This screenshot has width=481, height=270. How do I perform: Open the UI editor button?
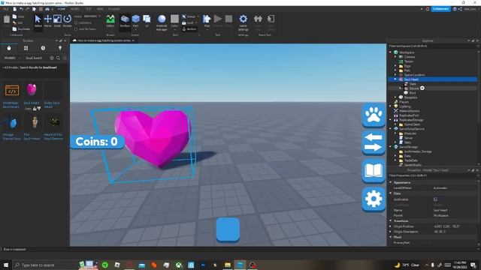(x=147, y=21)
